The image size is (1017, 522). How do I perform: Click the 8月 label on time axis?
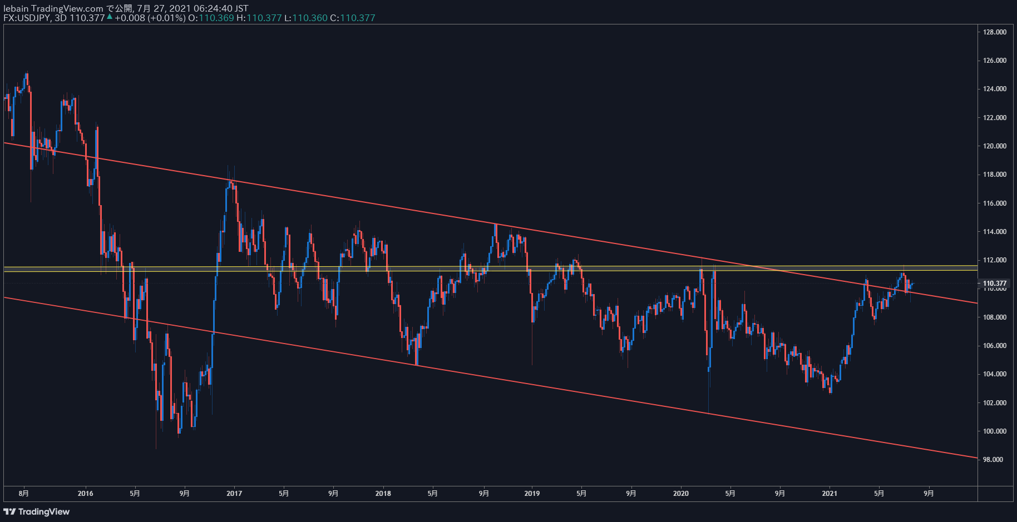tap(23, 493)
